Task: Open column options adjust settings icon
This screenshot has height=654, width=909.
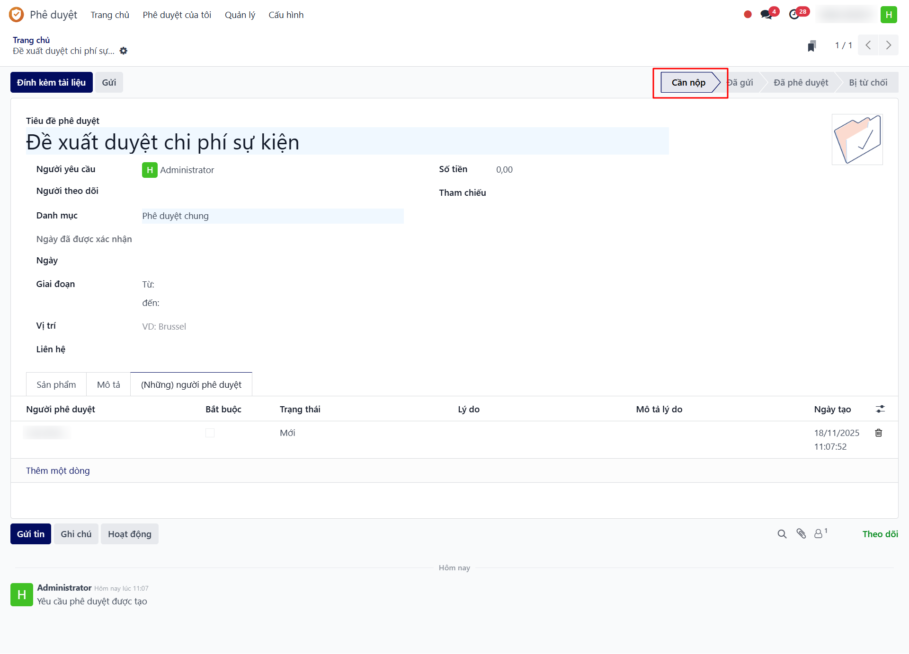Action: (x=880, y=409)
